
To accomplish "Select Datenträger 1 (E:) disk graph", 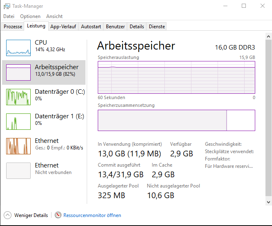I will (18, 121).
